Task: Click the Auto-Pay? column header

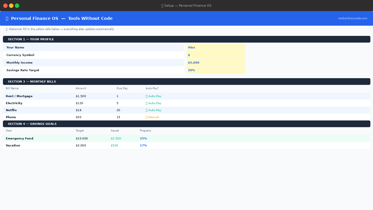Action: (x=152, y=88)
